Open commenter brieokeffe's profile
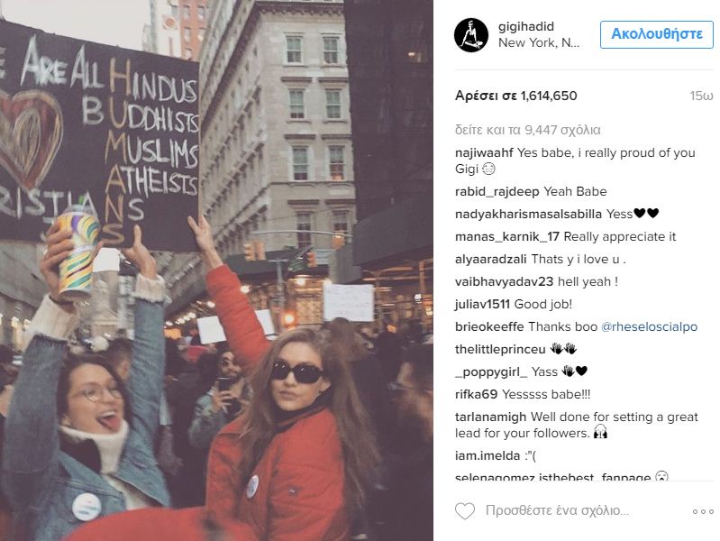 coord(489,326)
